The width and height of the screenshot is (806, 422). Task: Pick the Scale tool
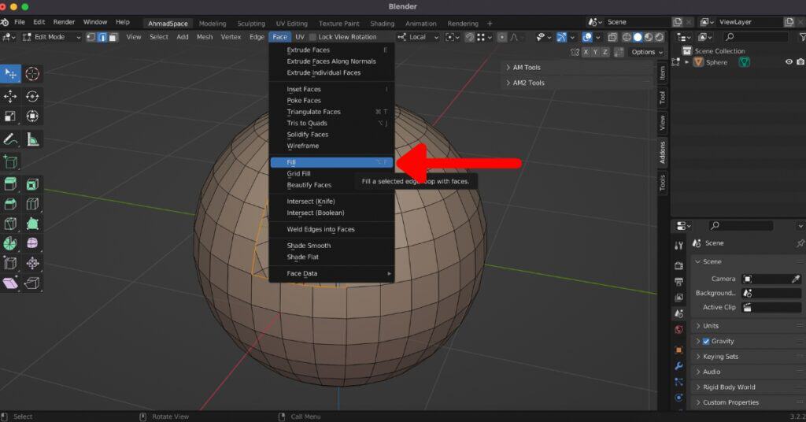(x=10, y=117)
